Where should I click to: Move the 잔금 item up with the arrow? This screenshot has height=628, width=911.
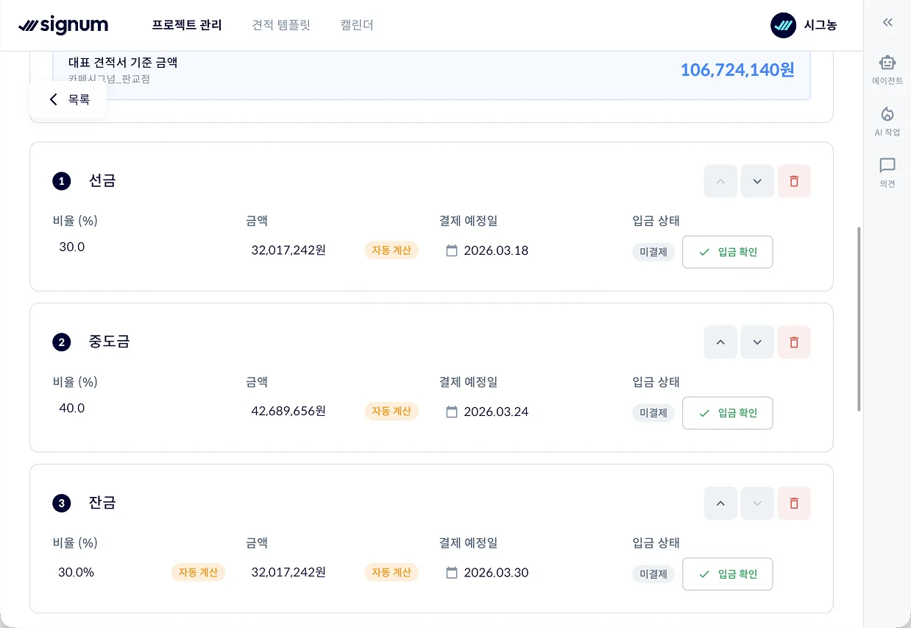(720, 503)
